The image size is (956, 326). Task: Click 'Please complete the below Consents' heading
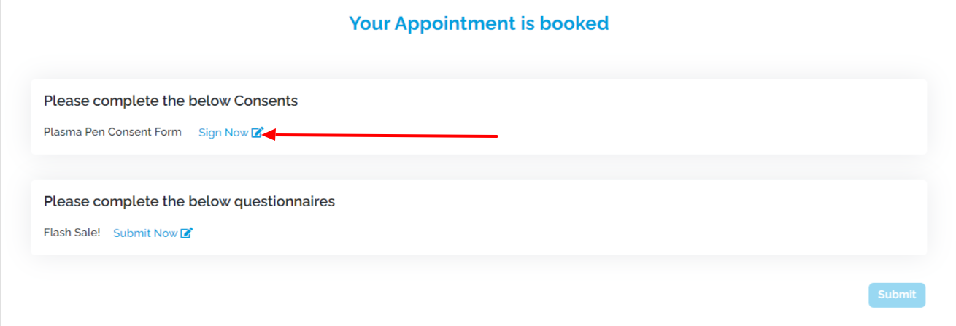[171, 101]
